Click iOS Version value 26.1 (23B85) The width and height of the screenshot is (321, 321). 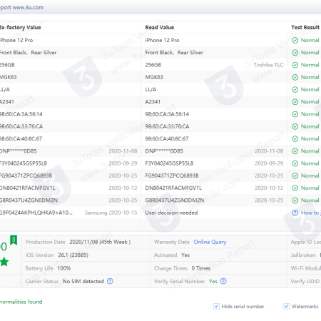[x=73, y=255]
